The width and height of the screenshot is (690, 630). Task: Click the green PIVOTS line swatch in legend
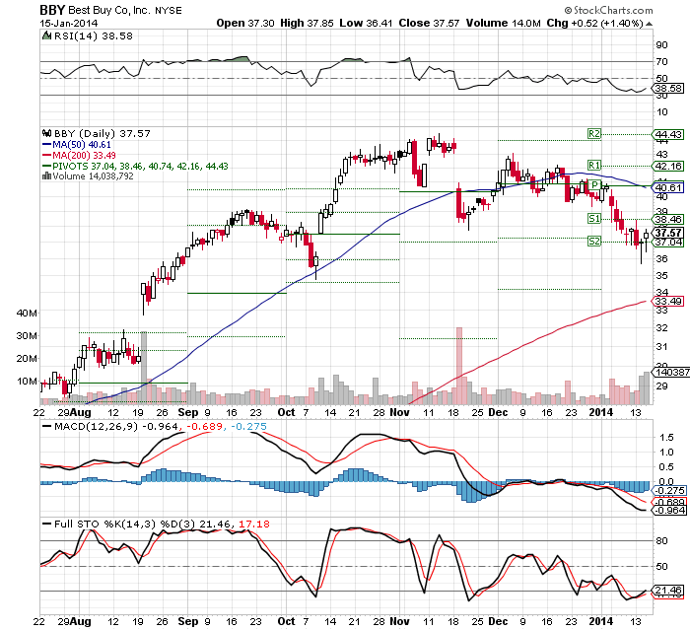click(x=46, y=166)
